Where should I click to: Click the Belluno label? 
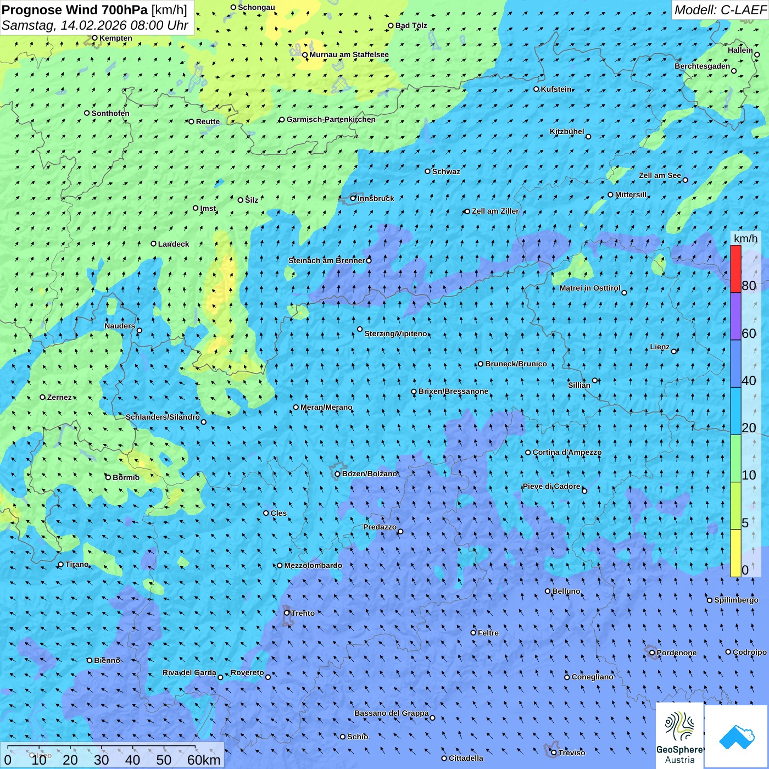[x=566, y=591]
